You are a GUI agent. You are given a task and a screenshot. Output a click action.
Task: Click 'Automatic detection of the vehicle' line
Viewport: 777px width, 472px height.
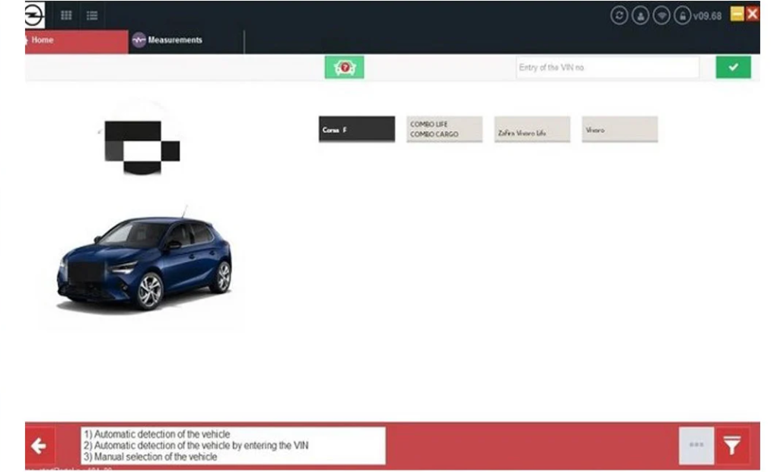(157, 434)
